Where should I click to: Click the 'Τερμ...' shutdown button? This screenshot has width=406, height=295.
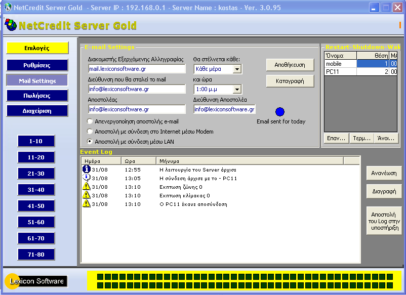[361, 138]
